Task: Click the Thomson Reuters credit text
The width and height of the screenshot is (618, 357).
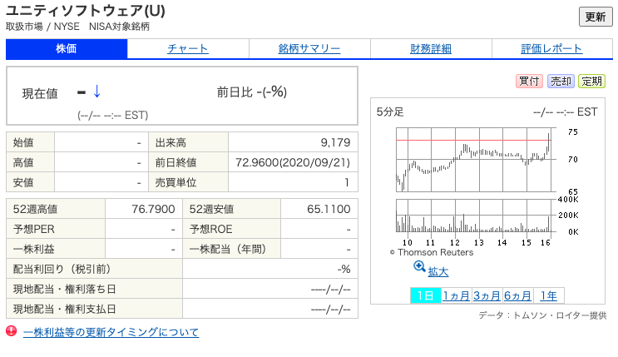Action: point(432,252)
